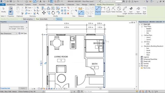
Task: Open the Wall centerline dropdown
Action: tap(29, 19)
